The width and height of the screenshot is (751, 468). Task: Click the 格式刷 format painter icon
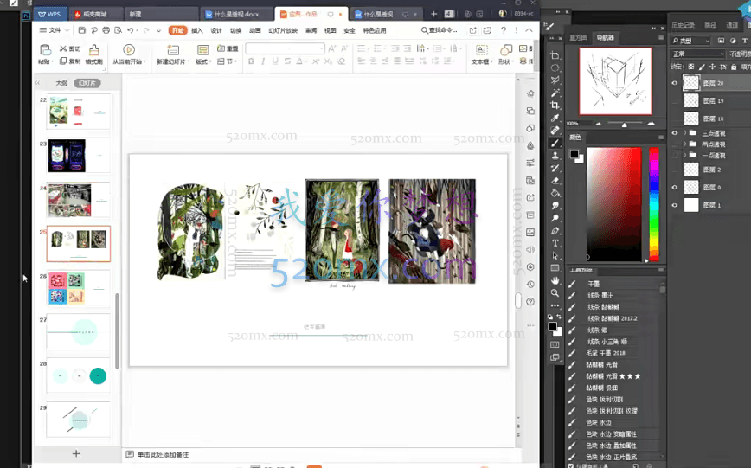pyautogui.click(x=93, y=54)
